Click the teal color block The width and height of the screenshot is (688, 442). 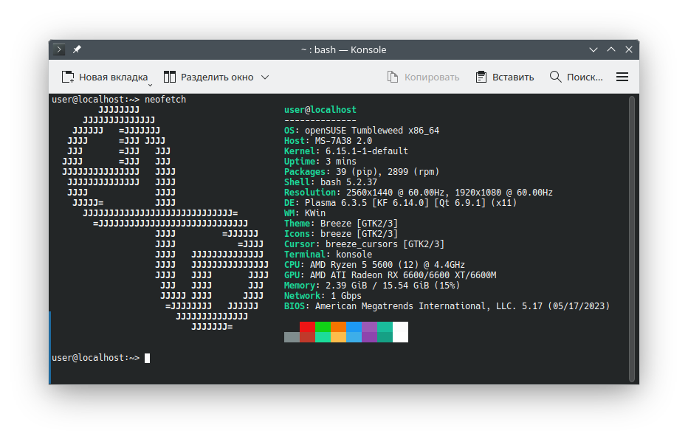pos(385,327)
